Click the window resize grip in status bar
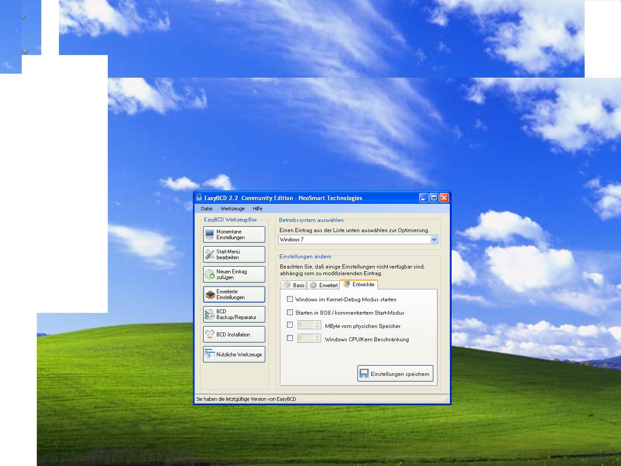621x466 pixels. click(x=446, y=400)
